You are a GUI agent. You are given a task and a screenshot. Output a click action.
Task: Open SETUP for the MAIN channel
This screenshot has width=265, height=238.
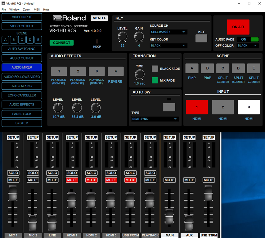point(170,137)
